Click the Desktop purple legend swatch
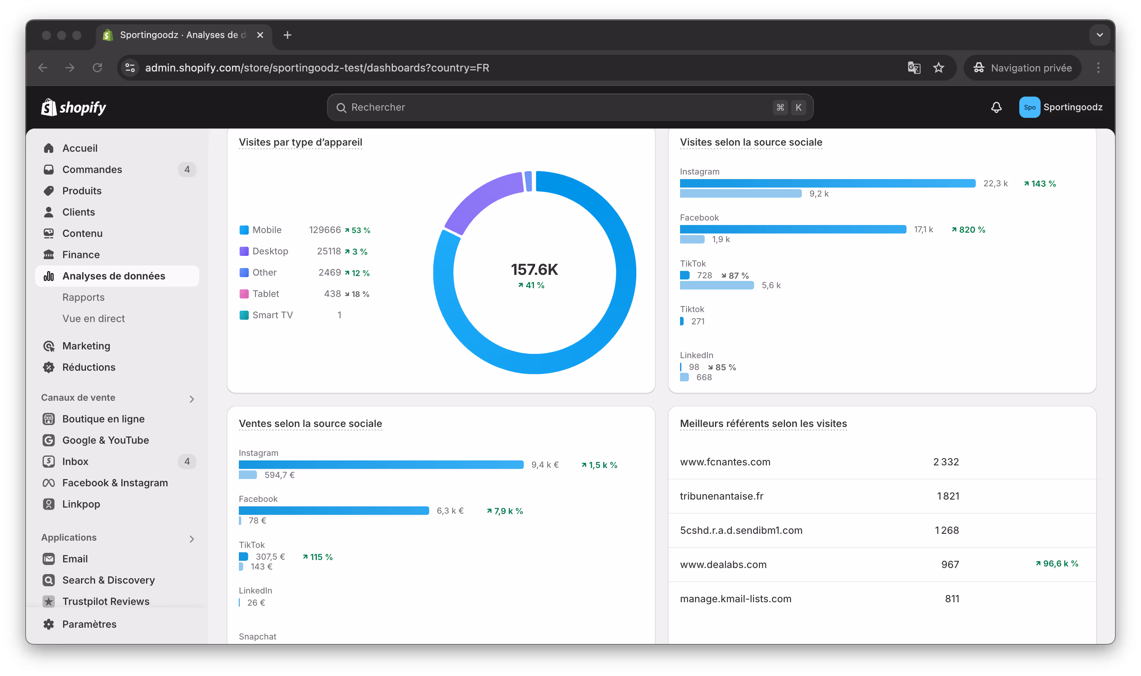 [244, 251]
